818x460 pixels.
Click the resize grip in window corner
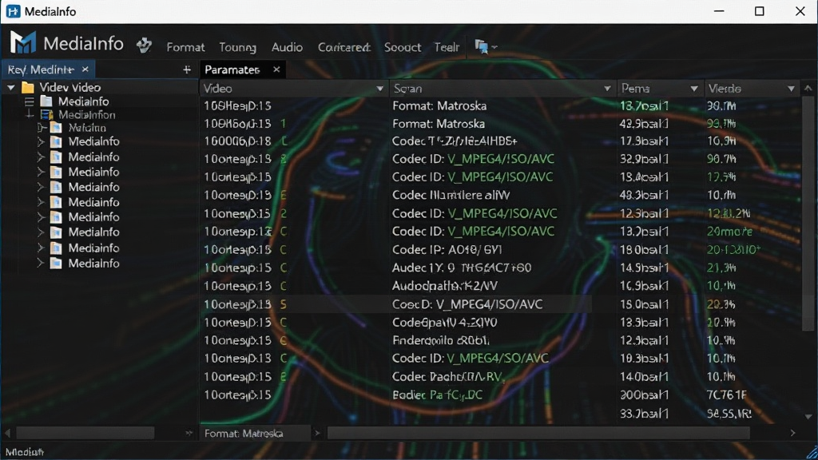812,453
